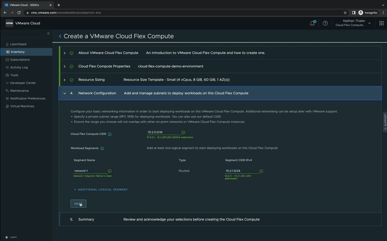Viewport: 387px width, 241px height.
Task: Open the services apps grid icon
Action: tap(381, 23)
